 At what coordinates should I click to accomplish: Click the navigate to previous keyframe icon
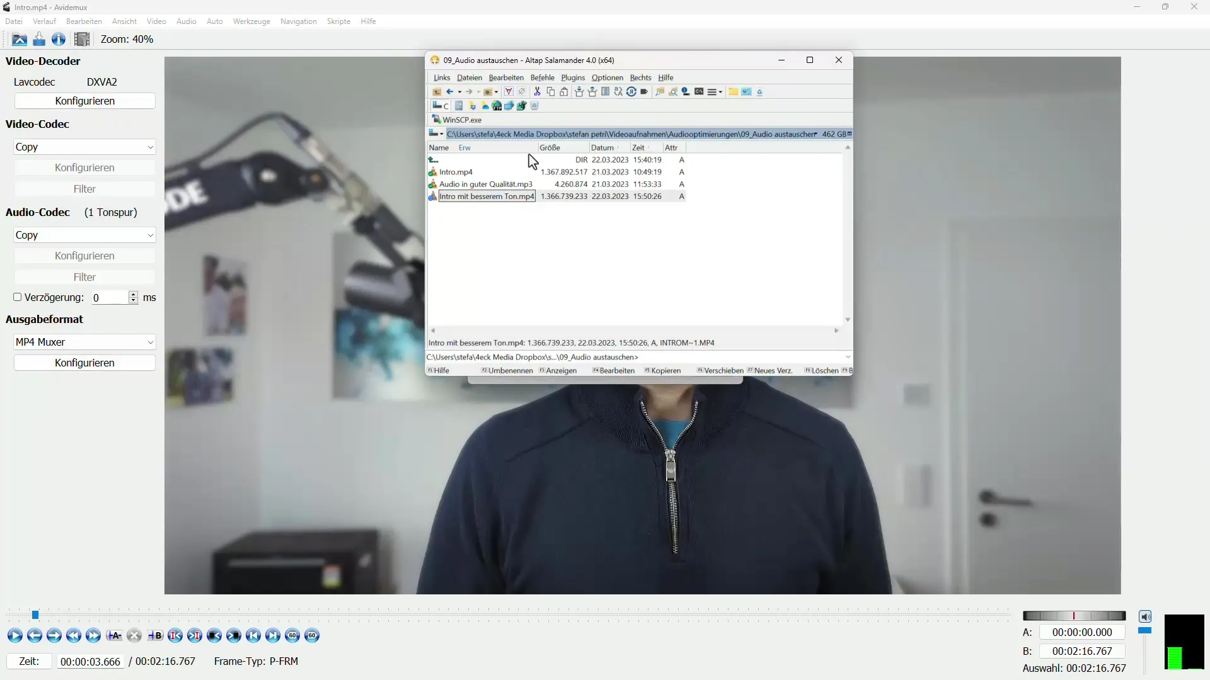(214, 635)
